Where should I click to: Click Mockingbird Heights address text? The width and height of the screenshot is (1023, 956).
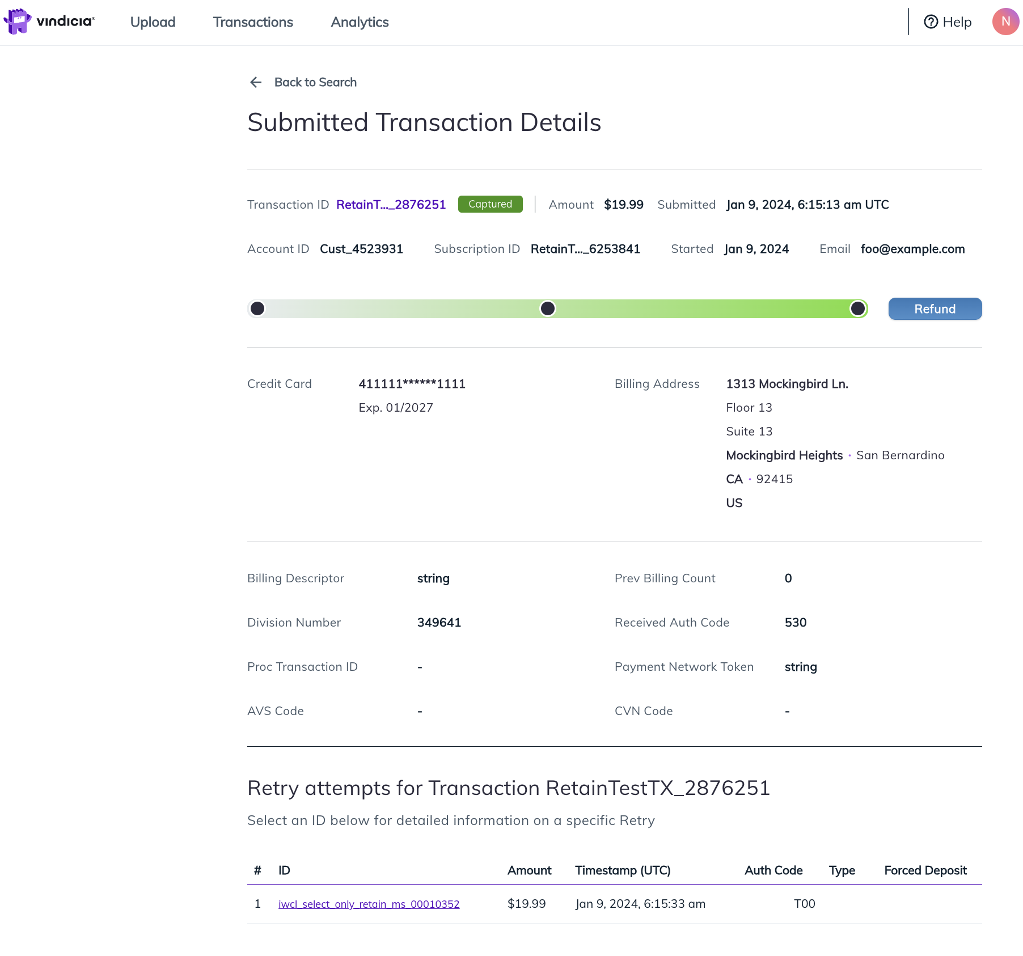tap(784, 455)
